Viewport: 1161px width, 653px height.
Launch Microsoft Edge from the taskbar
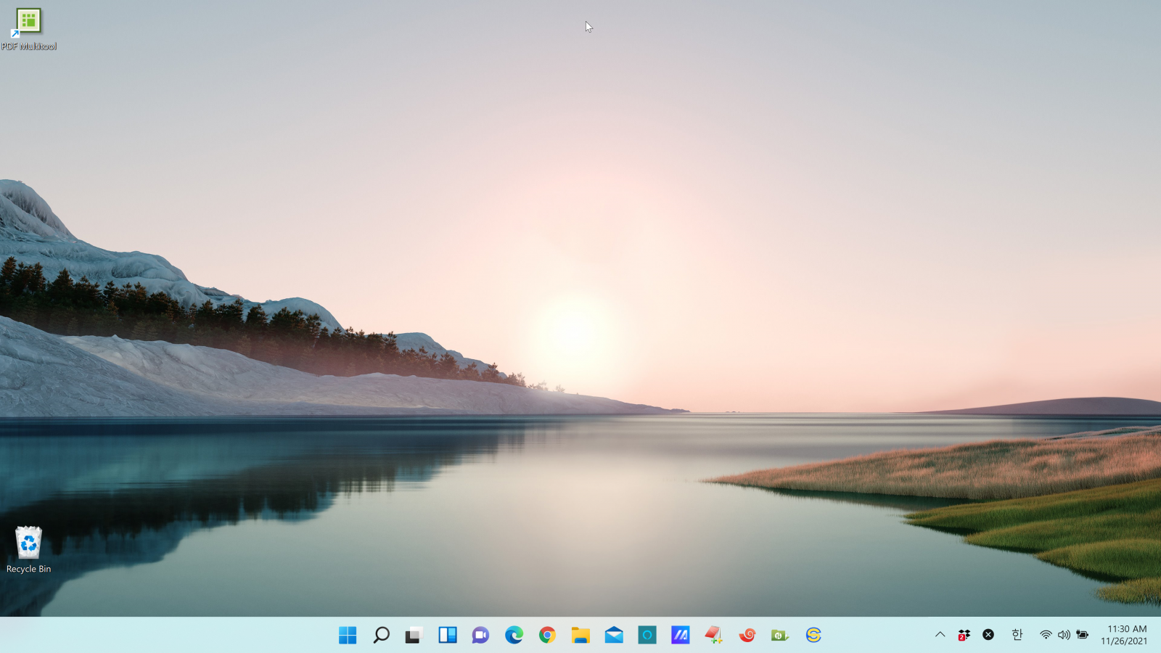pyautogui.click(x=514, y=636)
